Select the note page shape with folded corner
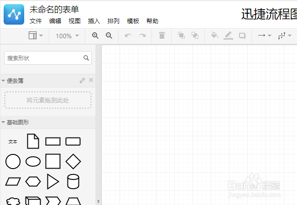Screen dimensions: 297x205 point(33,141)
